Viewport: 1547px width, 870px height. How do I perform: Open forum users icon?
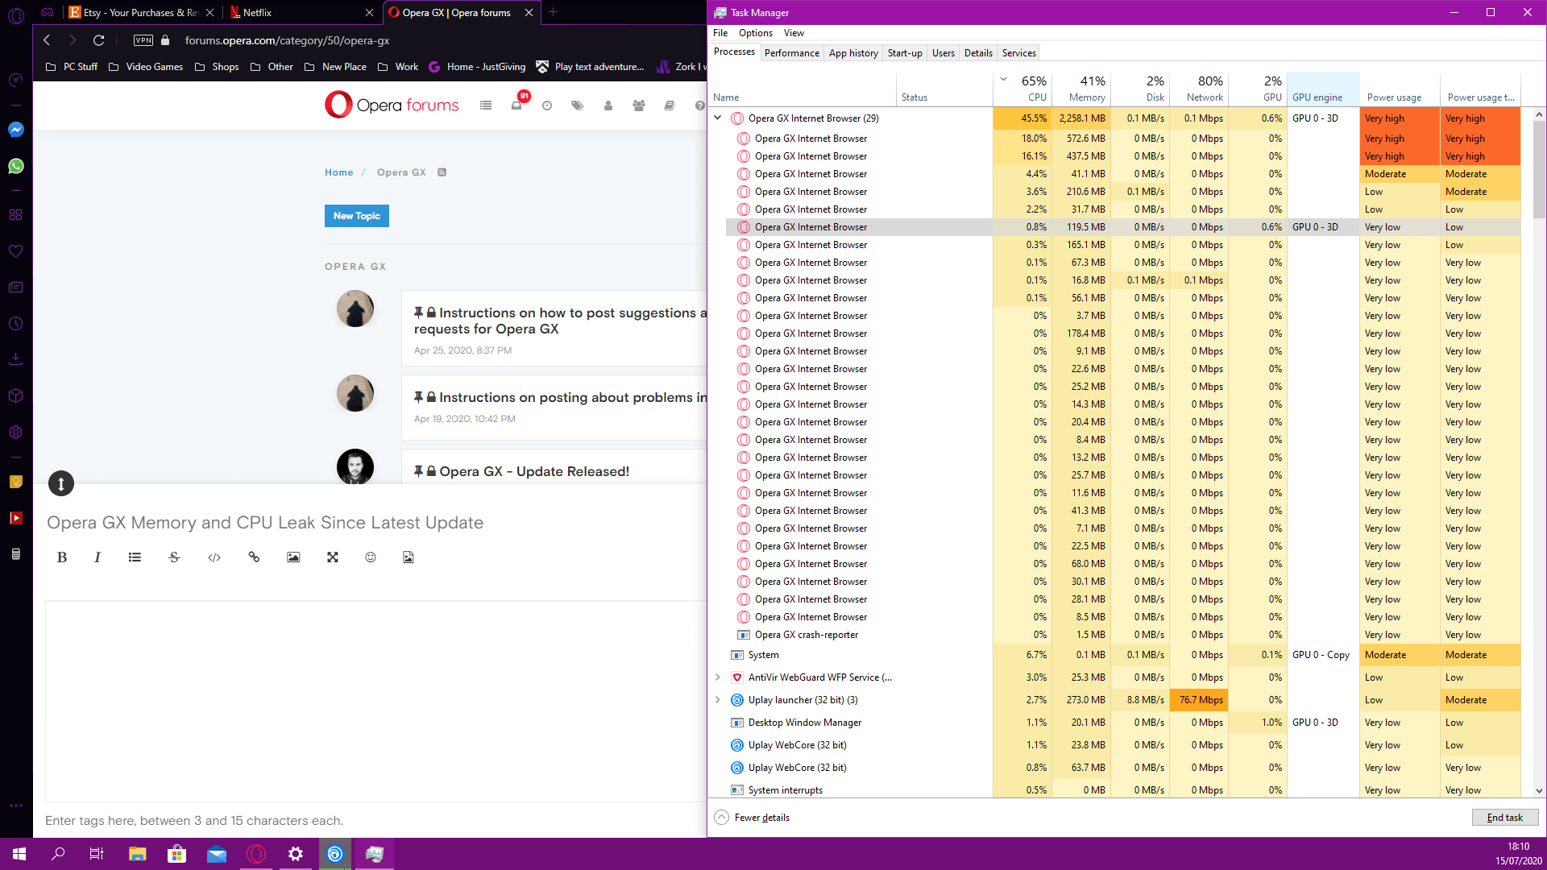(x=608, y=106)
